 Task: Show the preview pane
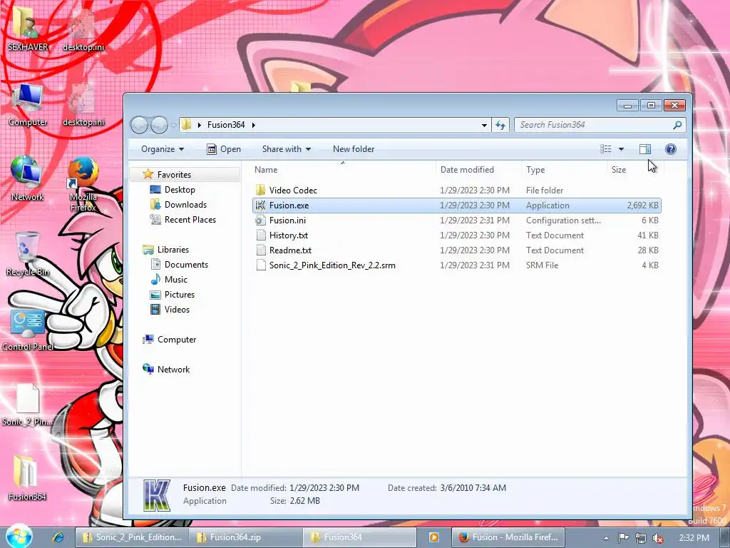(x=644, y=149)
